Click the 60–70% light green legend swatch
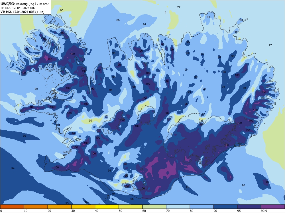 click(x=154, y=207)
